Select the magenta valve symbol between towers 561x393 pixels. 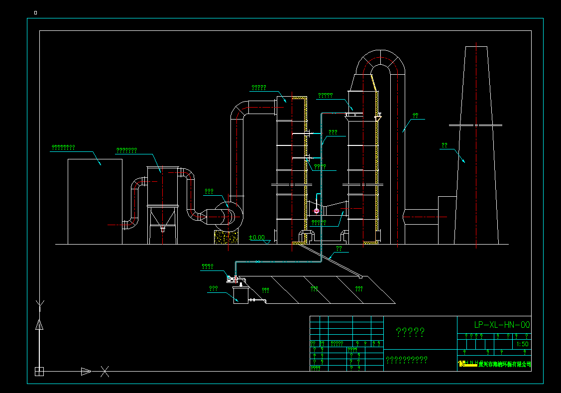point(316,211)
